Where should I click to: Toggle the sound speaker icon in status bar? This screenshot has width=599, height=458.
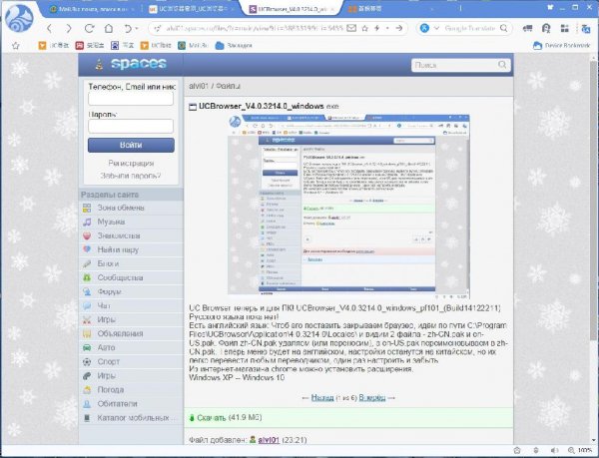[x=554, y=450]
